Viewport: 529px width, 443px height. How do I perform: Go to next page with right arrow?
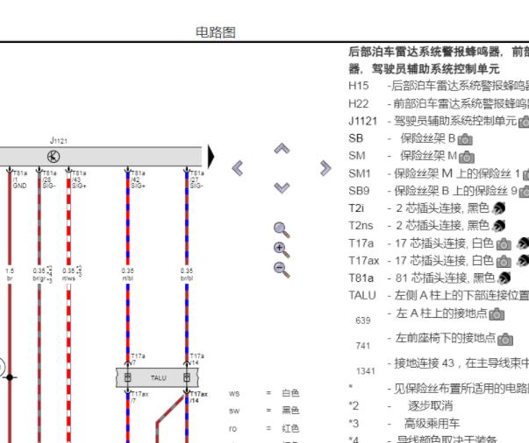coord(325,168)
